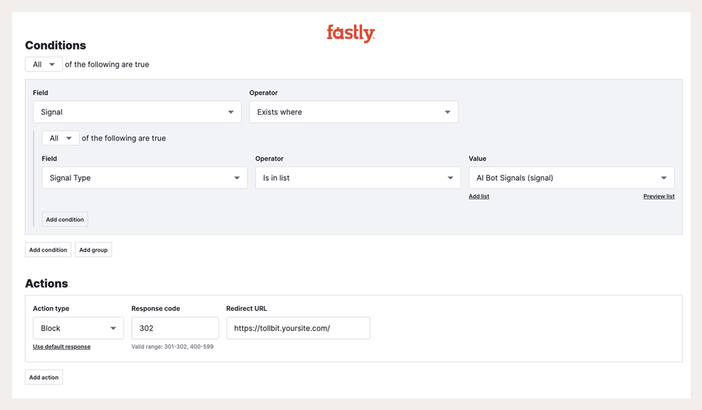
Task: Click Add condition inside the nested group
Action: (x=65, y=220)
